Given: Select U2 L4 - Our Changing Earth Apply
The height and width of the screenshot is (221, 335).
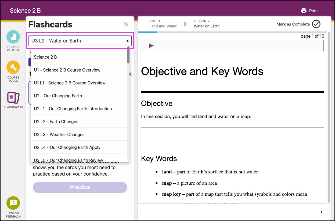Looking at the screenshot, I should (x=79, y=147).
